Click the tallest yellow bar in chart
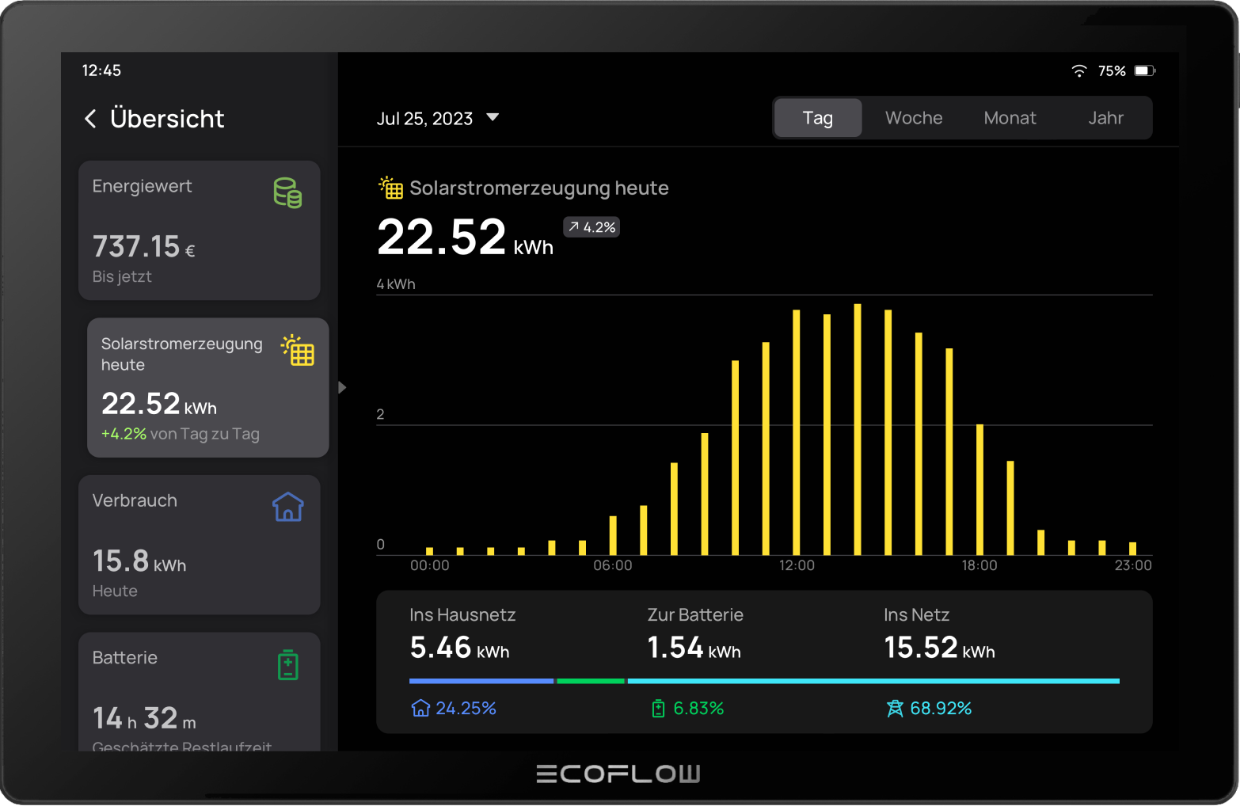The image size is (1240, 806). 858,429
